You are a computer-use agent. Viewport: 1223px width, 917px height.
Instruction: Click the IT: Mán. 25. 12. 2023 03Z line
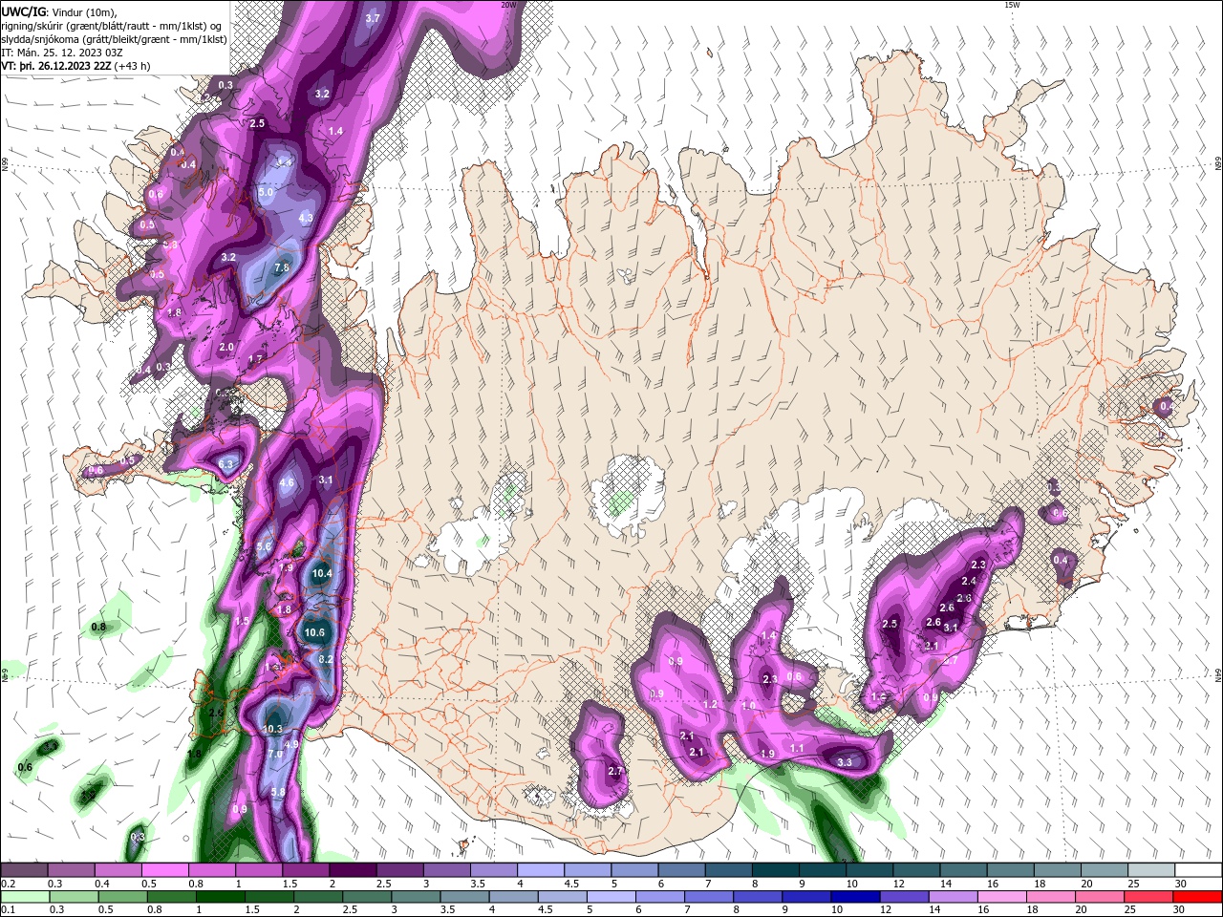(x=64, y=53)
